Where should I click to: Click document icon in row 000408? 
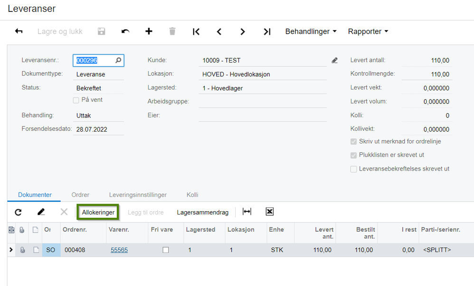click(36, 250)
